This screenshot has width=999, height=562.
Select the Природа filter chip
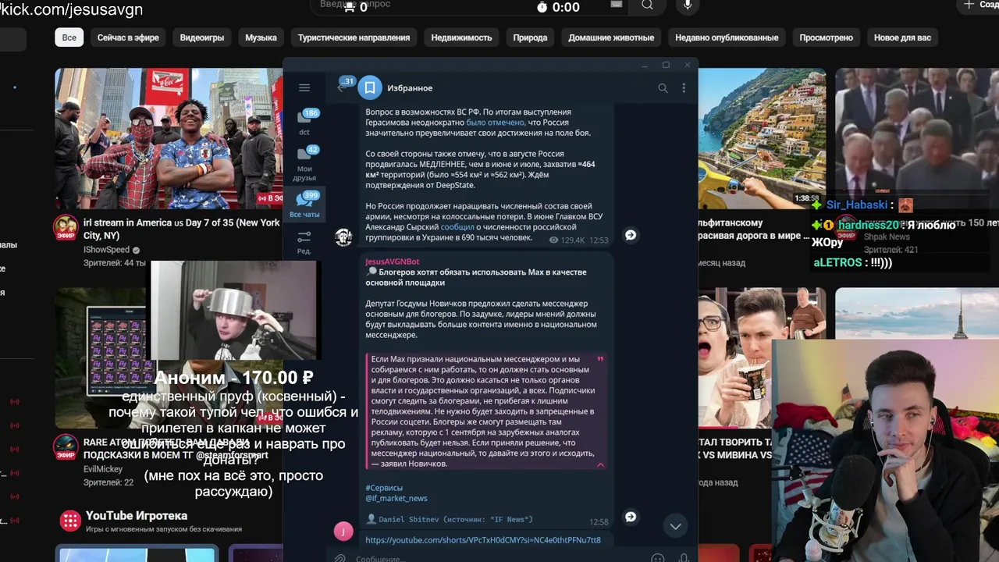530,37
